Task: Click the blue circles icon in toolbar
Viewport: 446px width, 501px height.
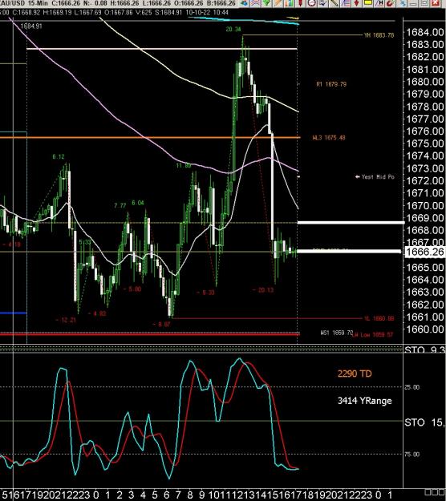Action: pos(244,3)
